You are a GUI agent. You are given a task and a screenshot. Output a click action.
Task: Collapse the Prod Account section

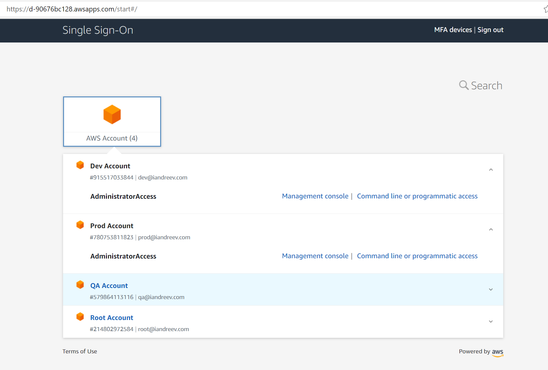click(x=491, y=229)
